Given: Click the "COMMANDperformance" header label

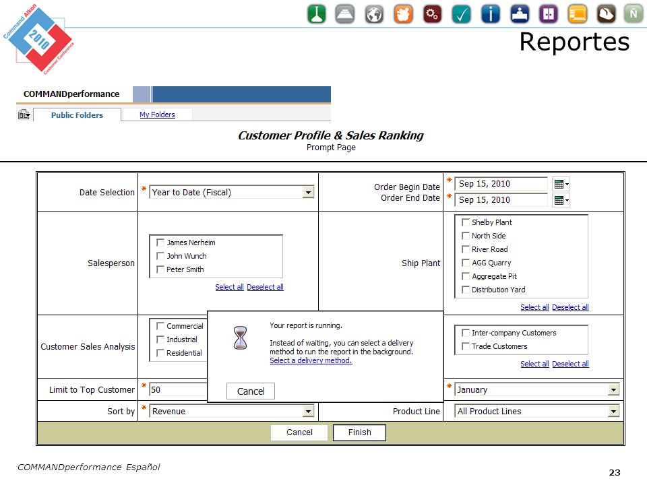Looking at the screenshot, I should click(71, 94).
